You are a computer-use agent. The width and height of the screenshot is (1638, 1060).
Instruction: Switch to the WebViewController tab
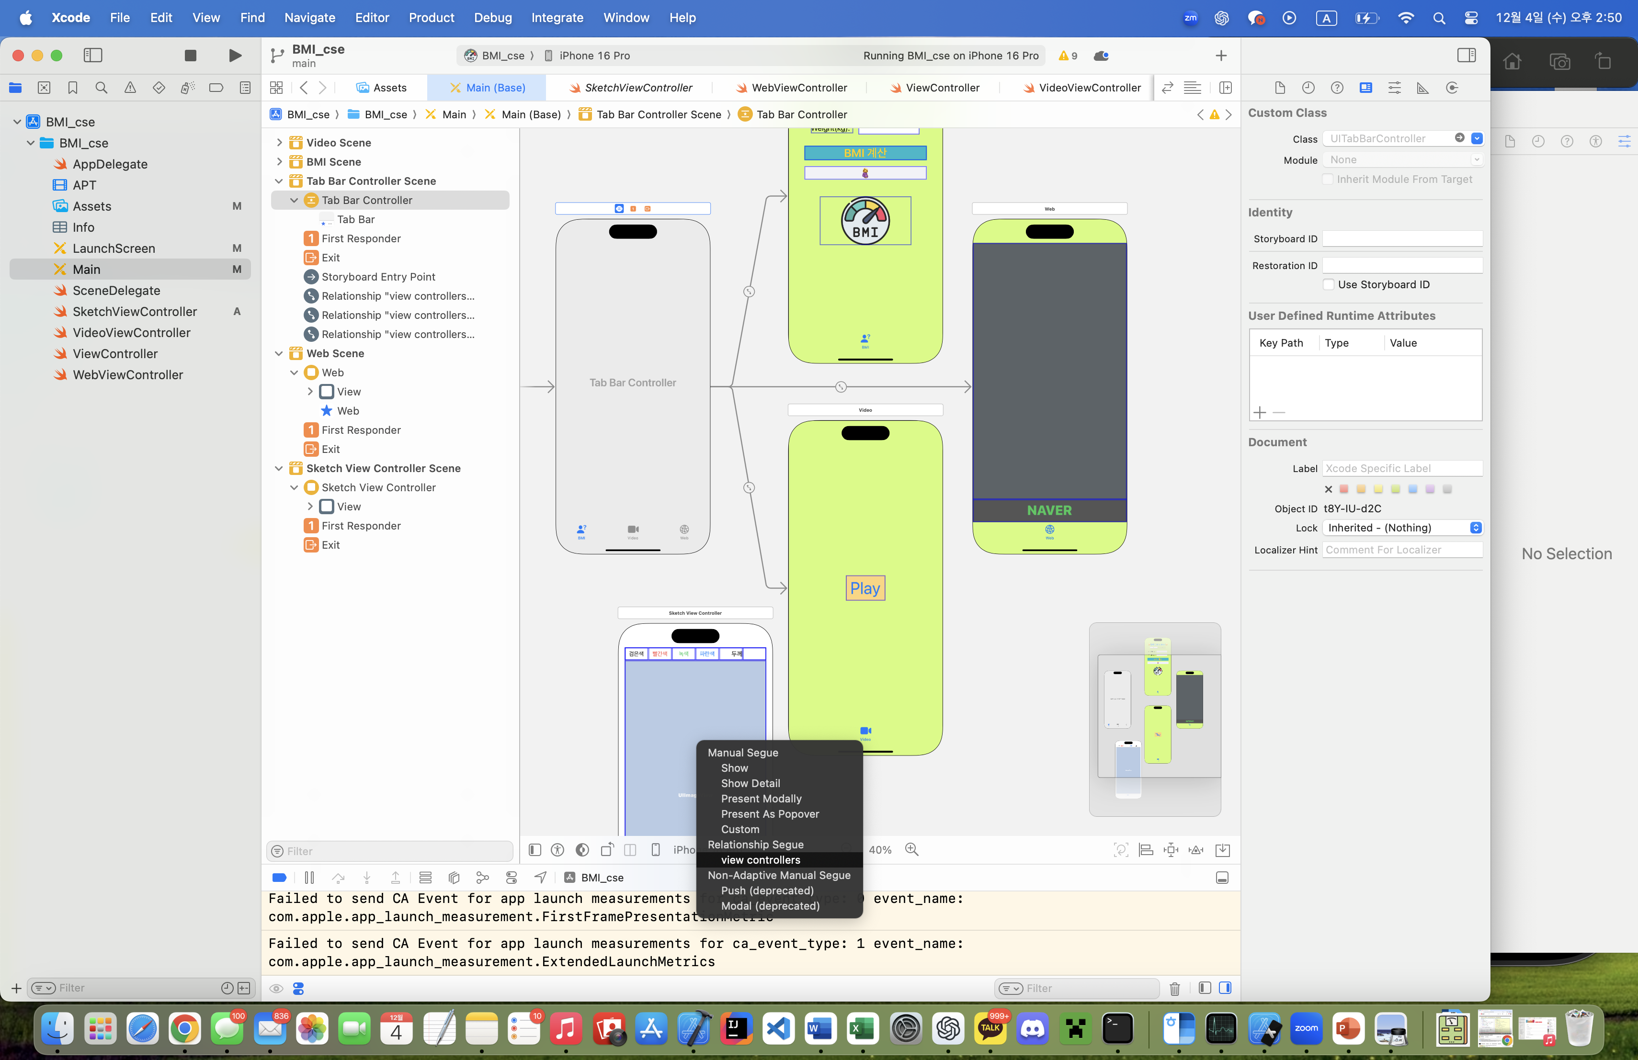pos(798,87)
